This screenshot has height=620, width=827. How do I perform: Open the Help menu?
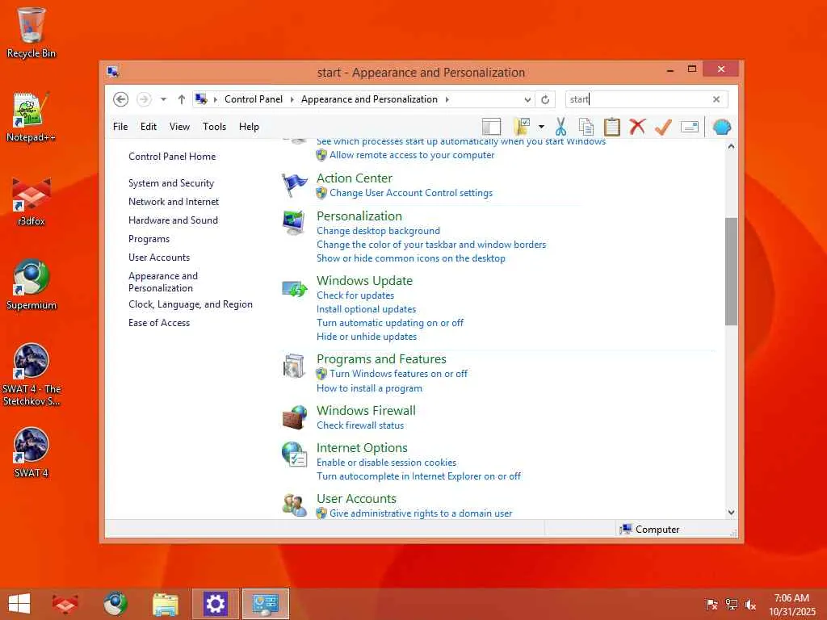[x=249, y=127]
